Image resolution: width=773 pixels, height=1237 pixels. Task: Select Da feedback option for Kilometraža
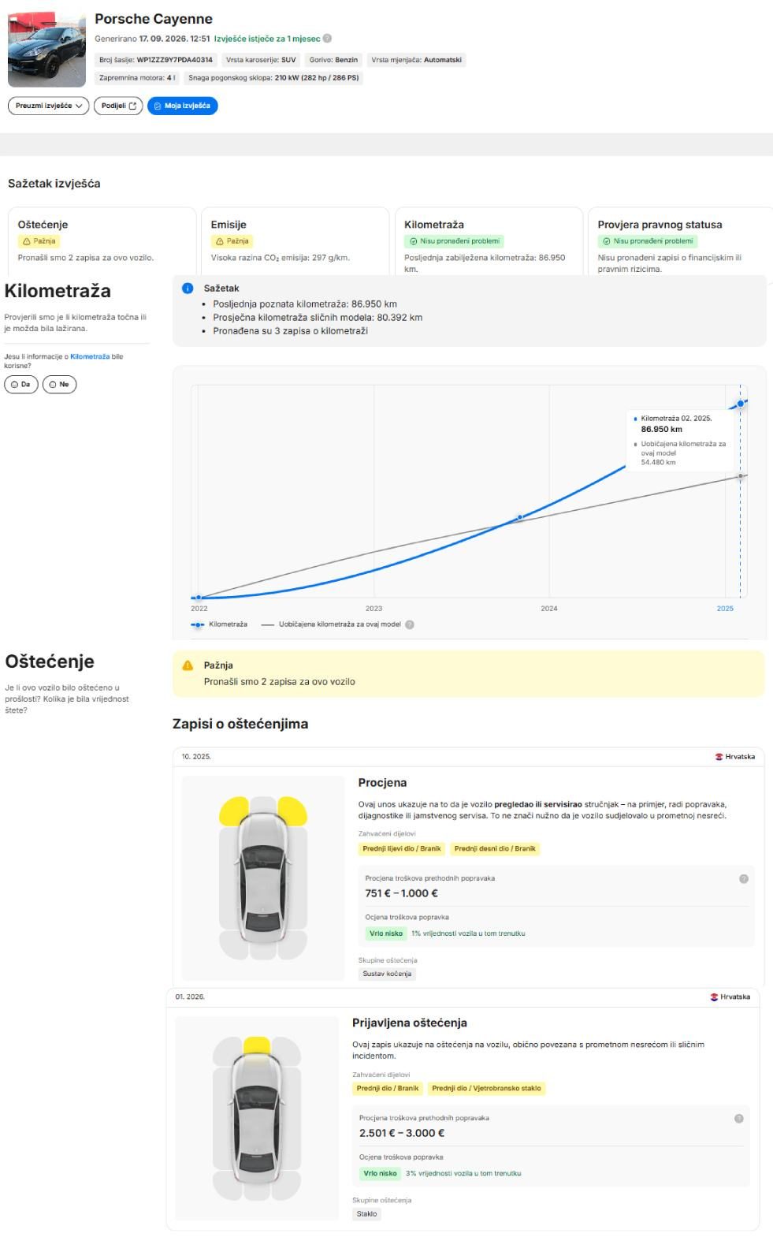(x=21, y=385)
